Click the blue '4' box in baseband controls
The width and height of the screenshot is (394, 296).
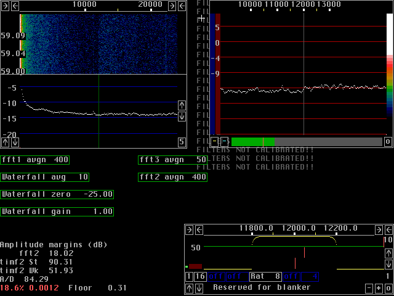tap(310, 277)
